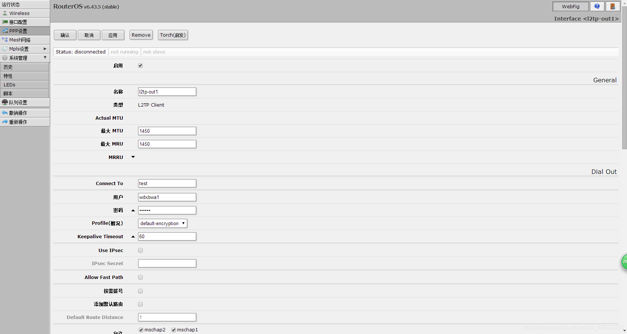Open the Profile default-encryption dropdown
Screen dimensions: 627x334
162,223
